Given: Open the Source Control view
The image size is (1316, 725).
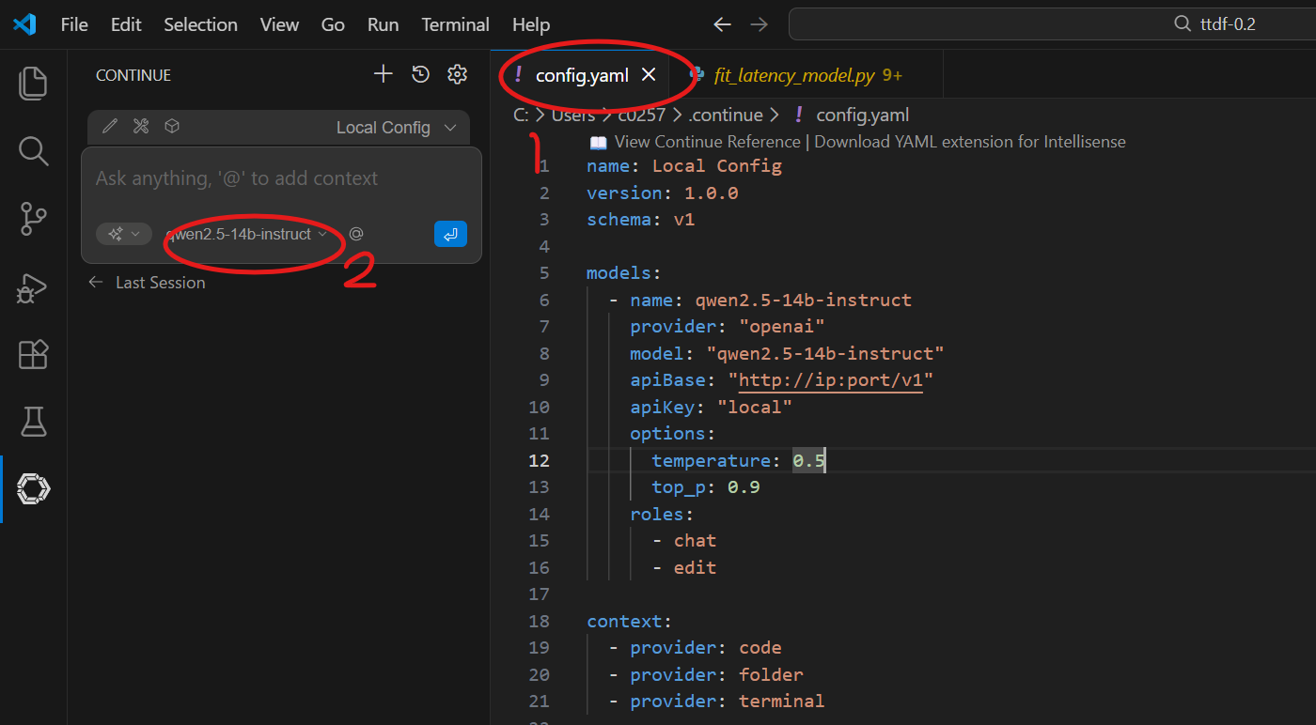Looking at the screenshot, I should pyautogui.click(x=33, y=218).
